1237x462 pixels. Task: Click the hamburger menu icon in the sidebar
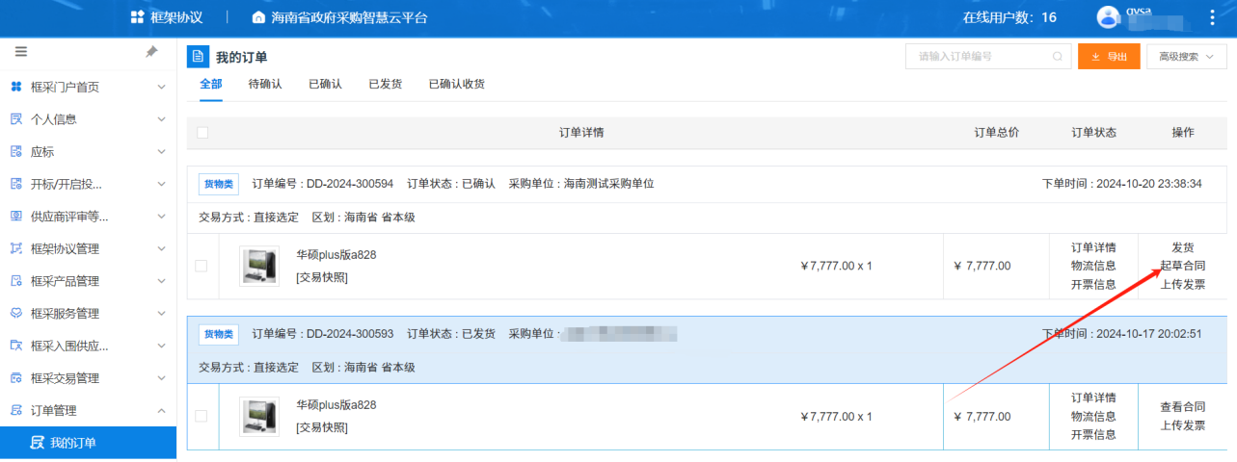click(21, 52)
